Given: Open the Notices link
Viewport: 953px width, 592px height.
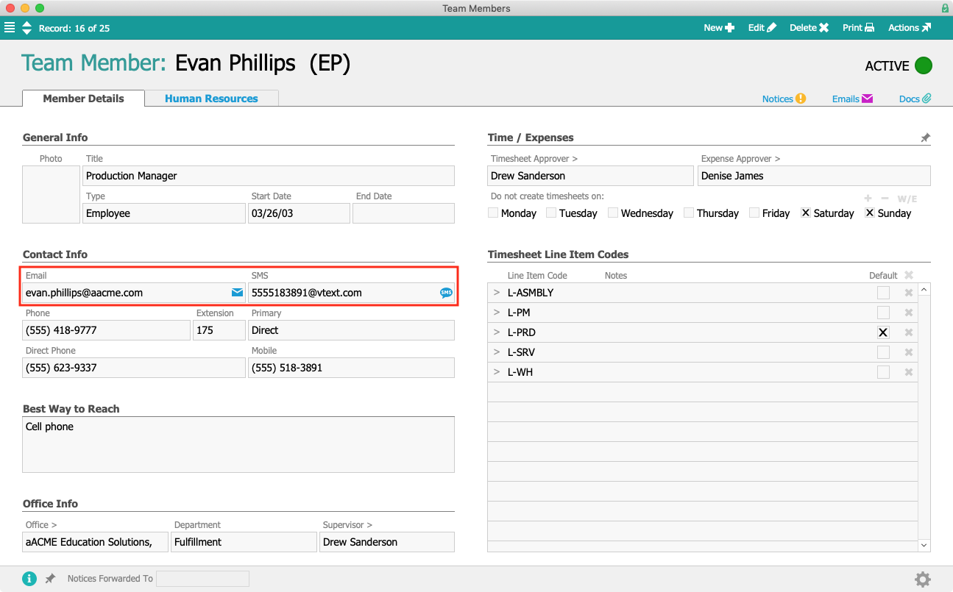Looking at the screenshot, I should pyautogui.click(x=784, y=99).
